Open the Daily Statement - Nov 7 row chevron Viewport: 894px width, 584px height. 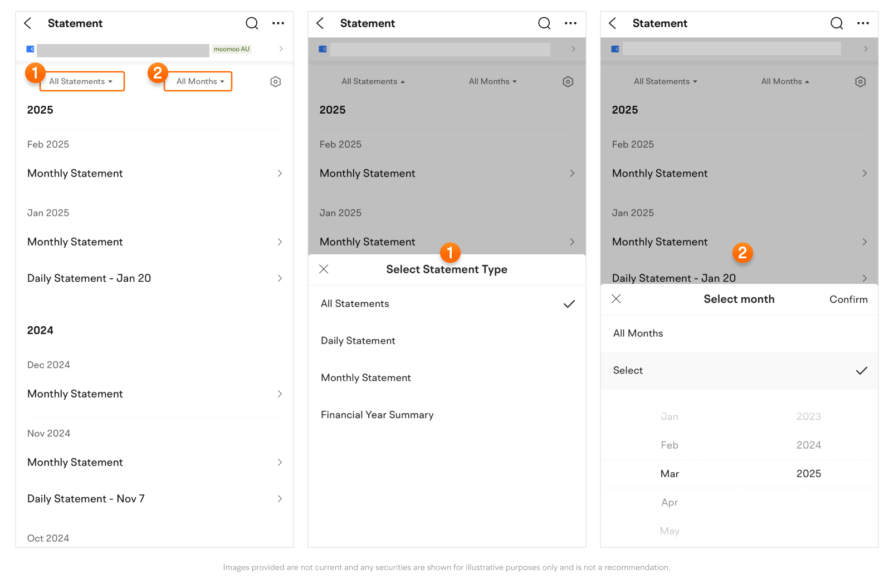[x=280, y=499]
